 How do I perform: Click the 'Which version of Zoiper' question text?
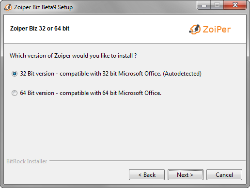[73, 56]
